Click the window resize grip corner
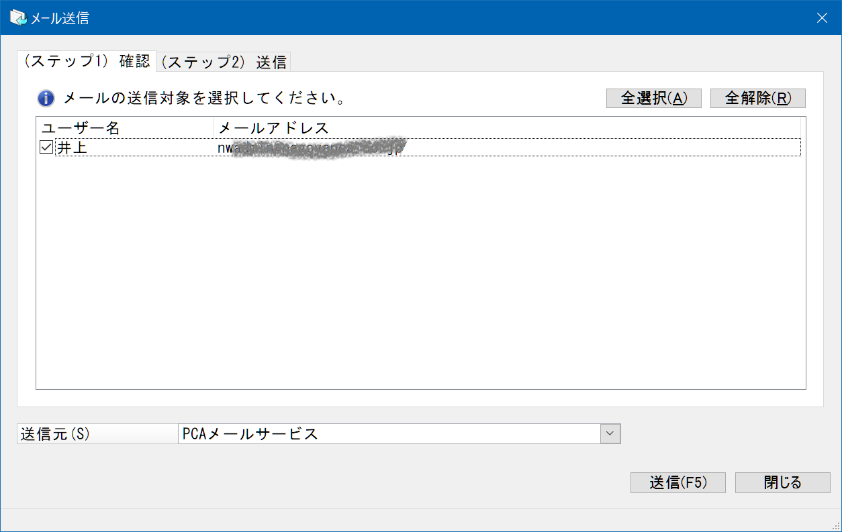This screenshot has width=842, height=532. coord(835,525)
